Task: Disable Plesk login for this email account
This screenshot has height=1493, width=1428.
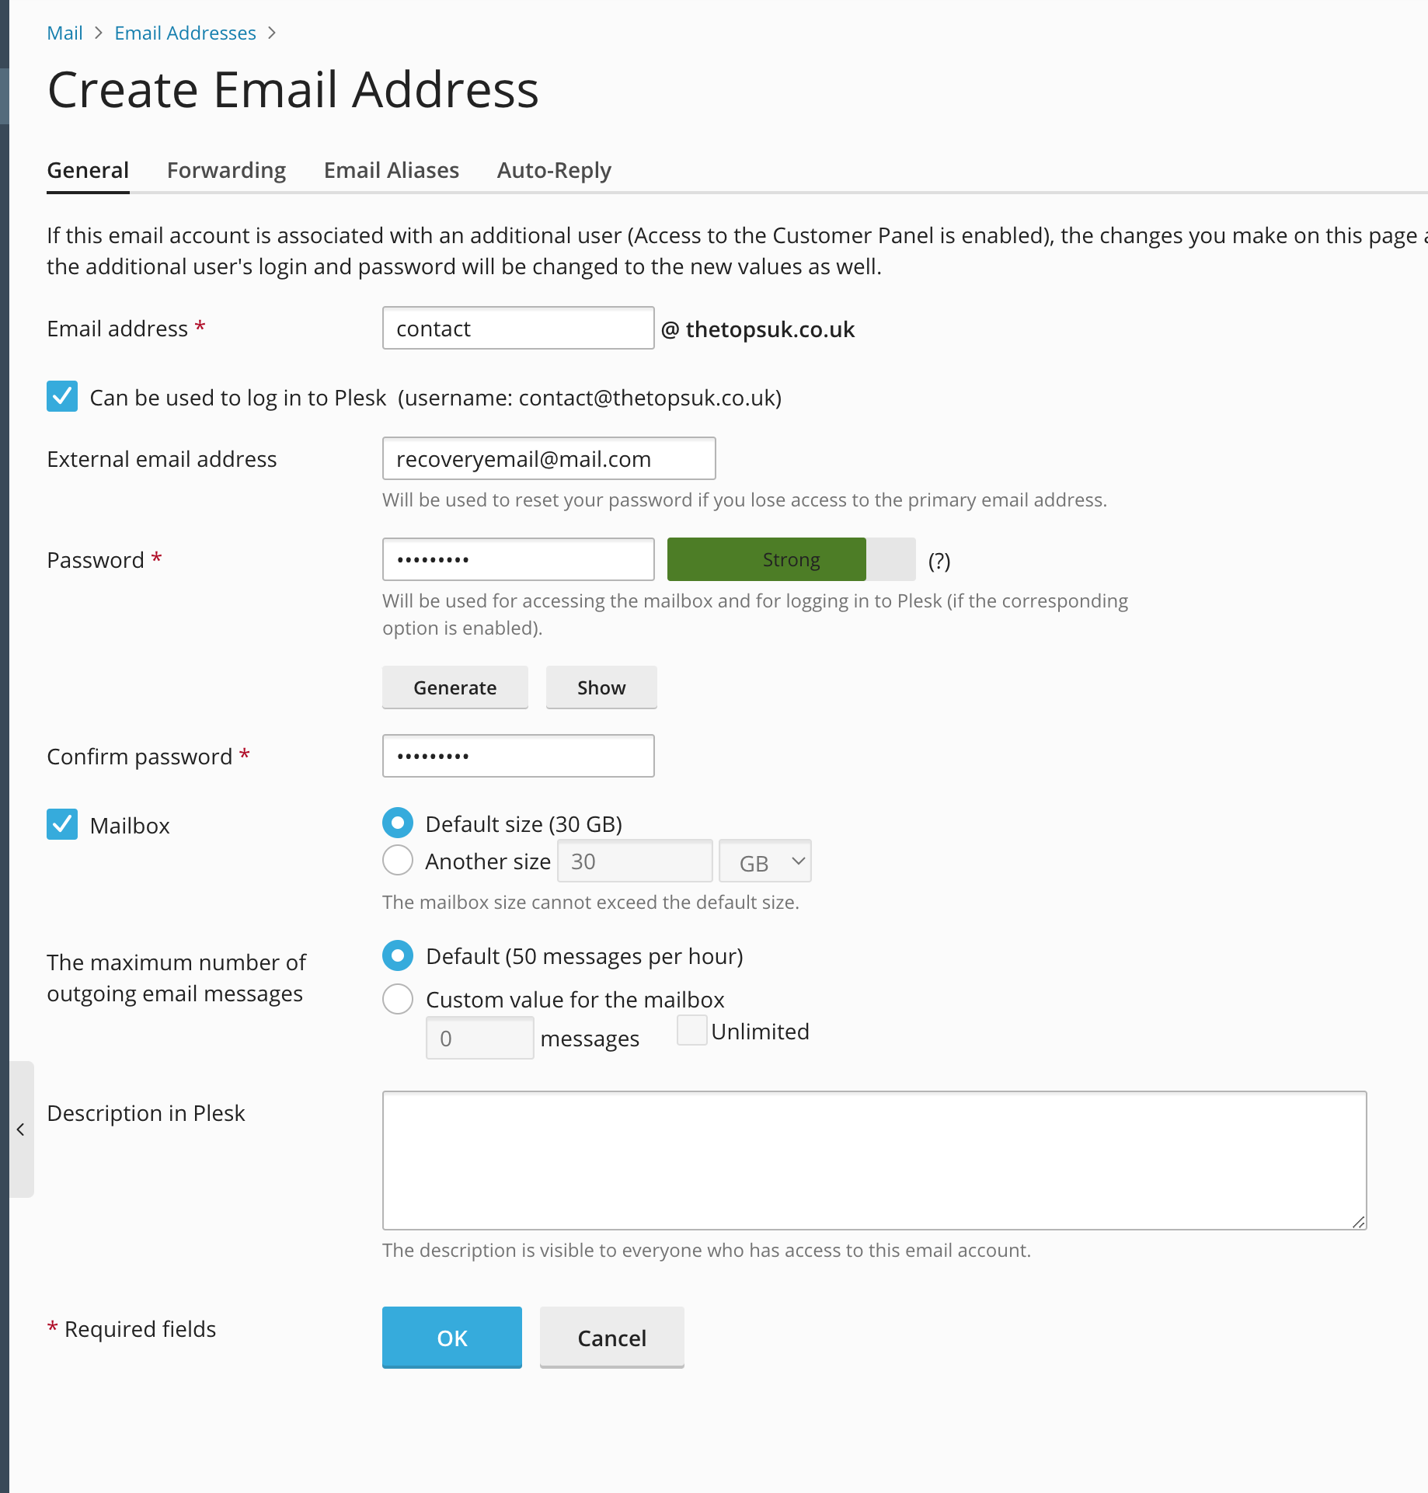Action: click(x=61, y=397)
